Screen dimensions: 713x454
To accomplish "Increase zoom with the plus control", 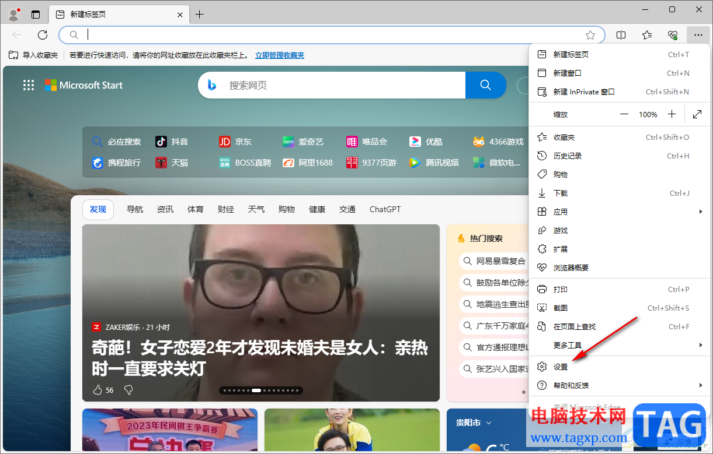I will (x=672, y=114).
